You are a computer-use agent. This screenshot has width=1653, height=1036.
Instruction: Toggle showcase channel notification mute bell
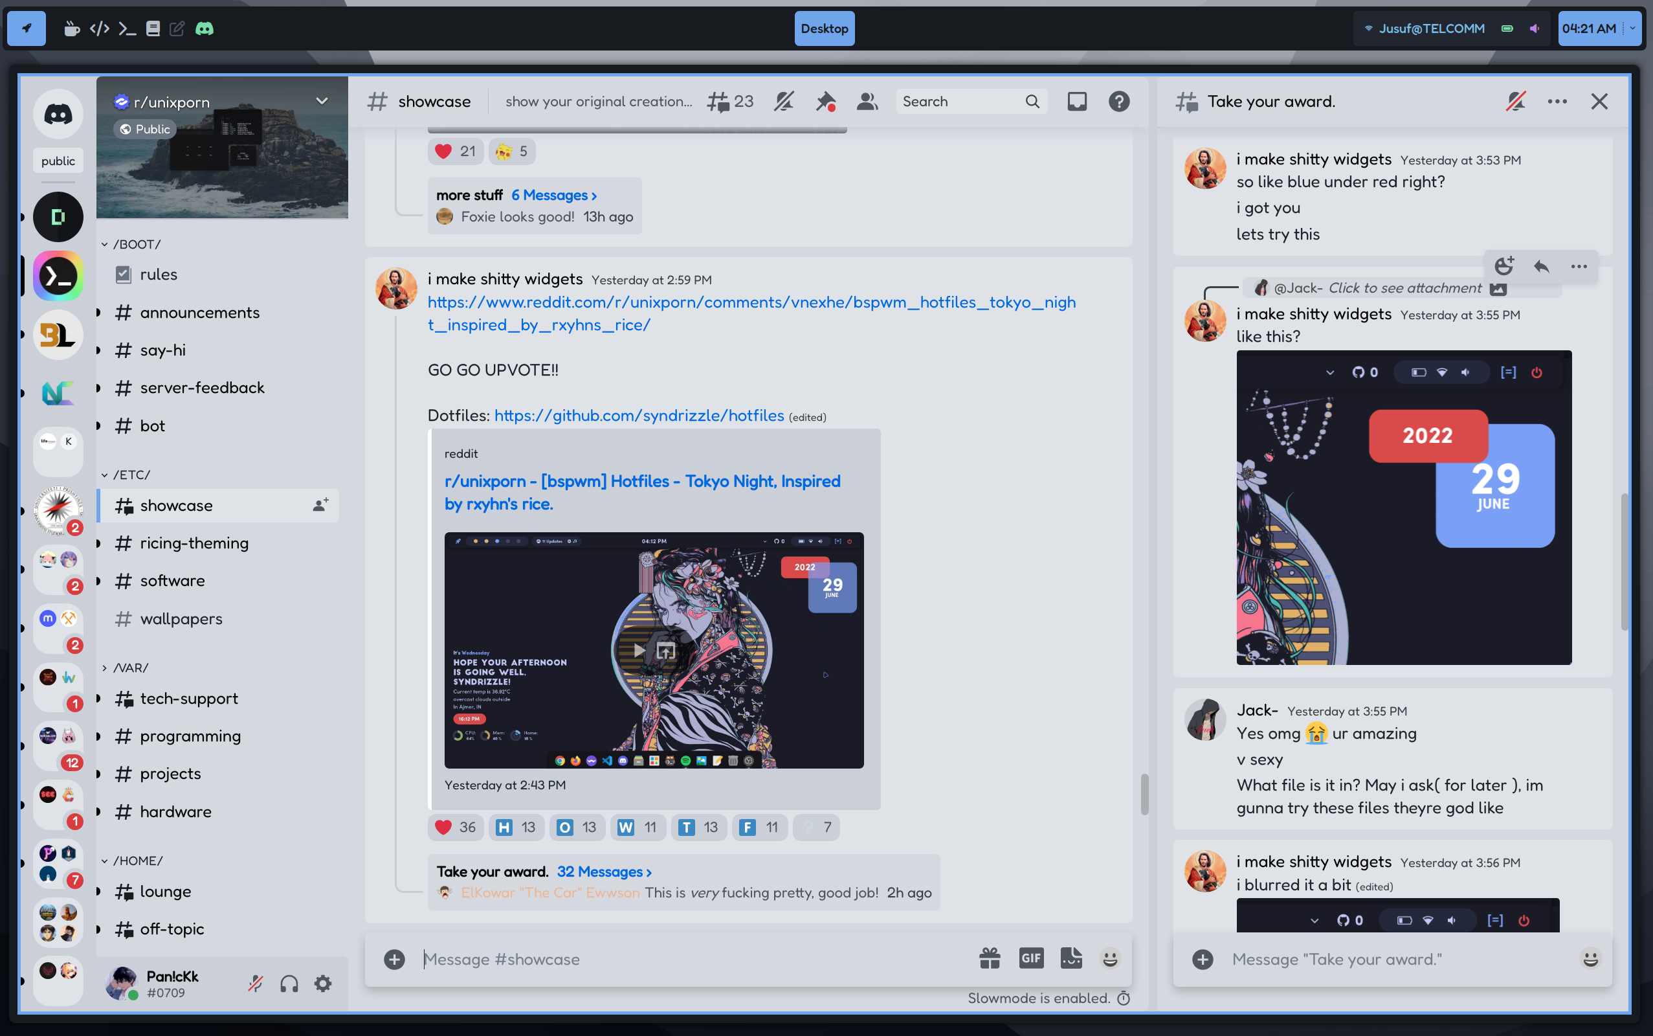pyautogui.click(x=783, y=102)
